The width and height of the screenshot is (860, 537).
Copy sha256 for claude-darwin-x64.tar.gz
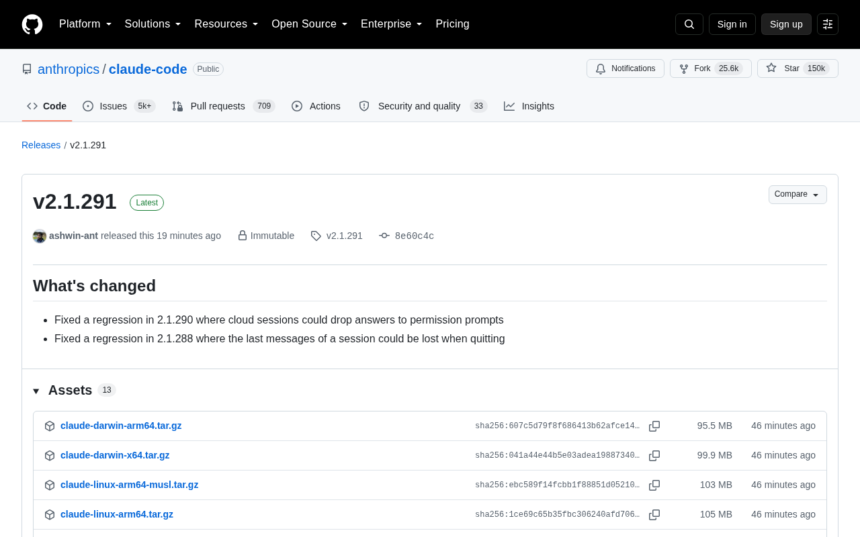pyautogui.click(x=654, y=456)
